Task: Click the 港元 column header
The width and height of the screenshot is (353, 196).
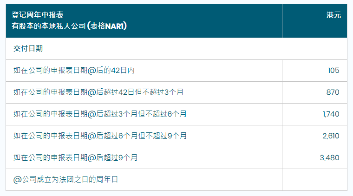Action: tap(333, 15)
